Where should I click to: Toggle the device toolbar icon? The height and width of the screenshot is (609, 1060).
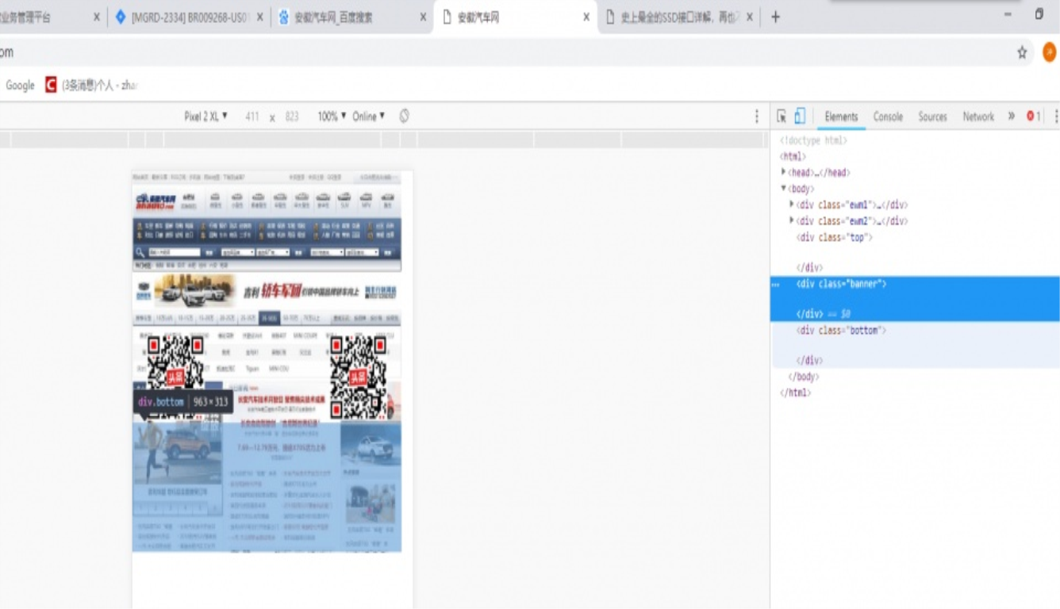click(x=800, y=117)
